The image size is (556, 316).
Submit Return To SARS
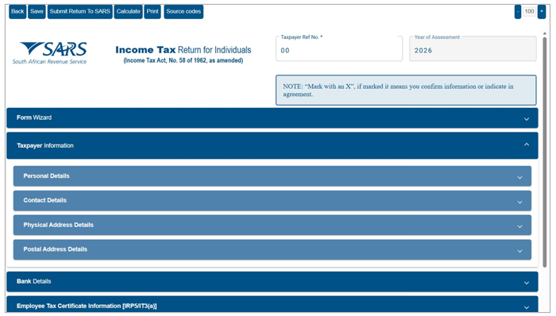[x=79, y=12]
